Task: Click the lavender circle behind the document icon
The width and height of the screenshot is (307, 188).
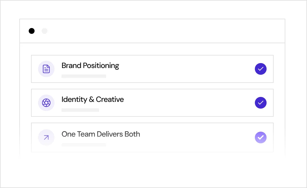Action: (46, 69)
